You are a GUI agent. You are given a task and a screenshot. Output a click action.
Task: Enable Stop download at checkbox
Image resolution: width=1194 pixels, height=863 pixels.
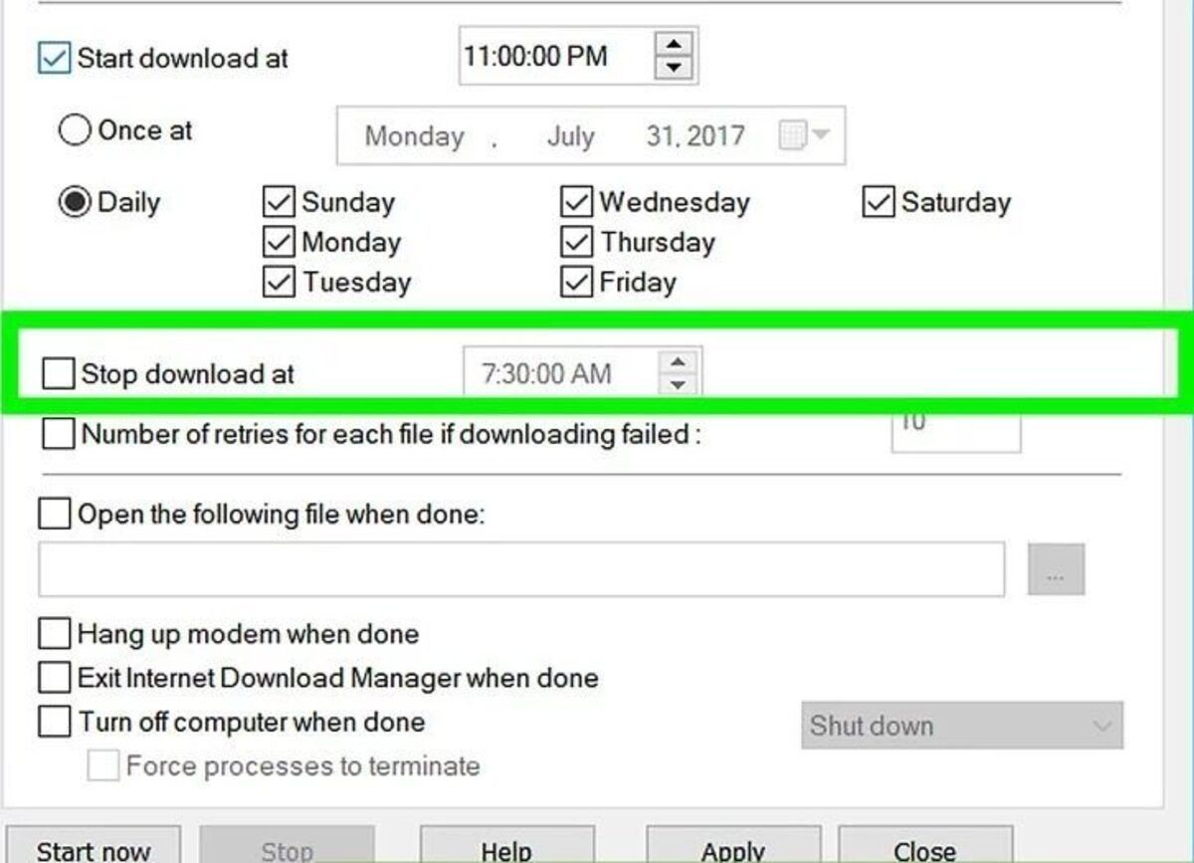58,374
